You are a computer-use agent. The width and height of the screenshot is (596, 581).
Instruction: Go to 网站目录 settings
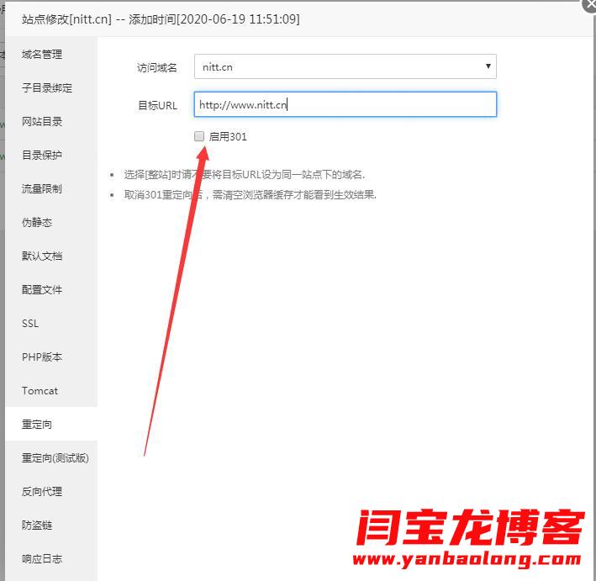click(42, 122)
